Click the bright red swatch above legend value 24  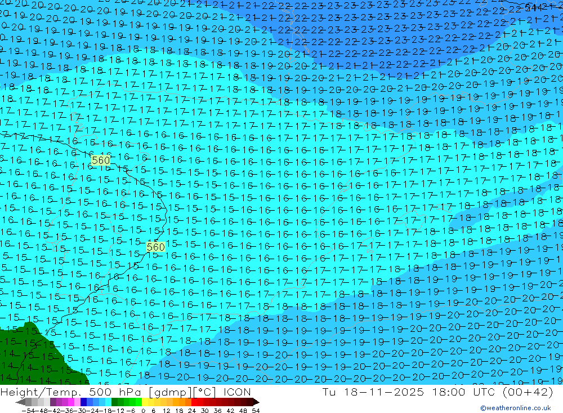coord(194,402)
